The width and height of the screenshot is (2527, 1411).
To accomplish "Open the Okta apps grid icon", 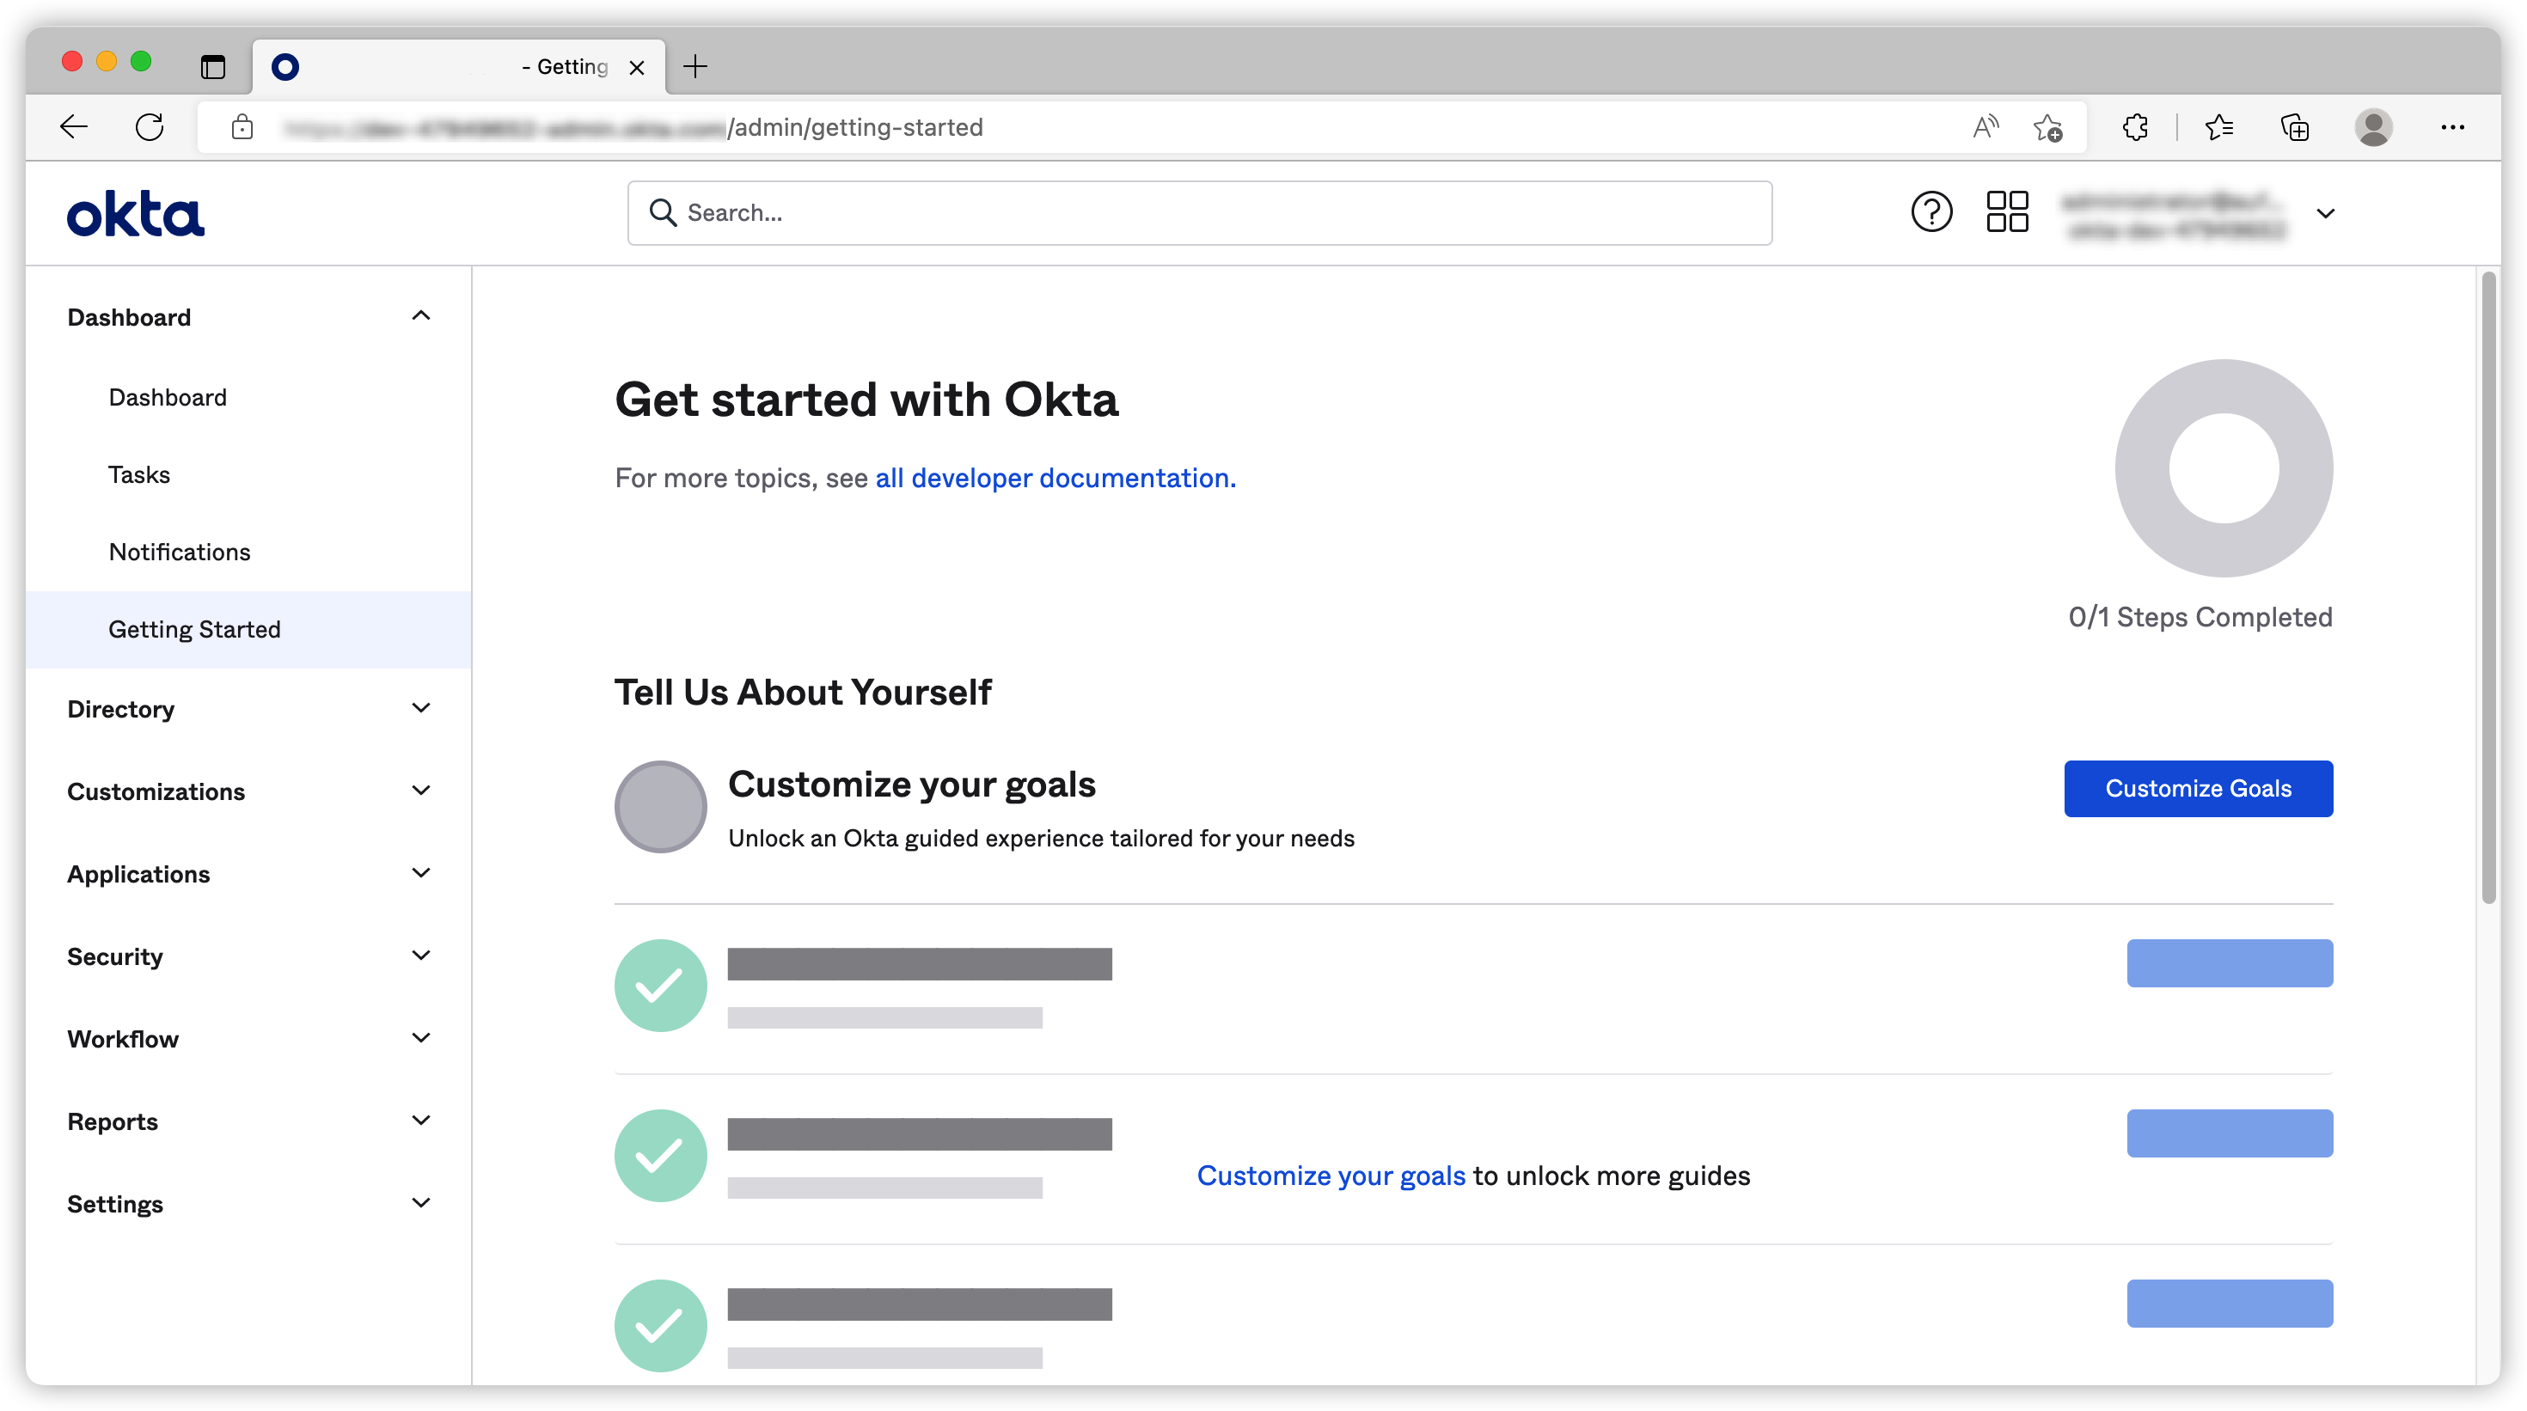I will [x=2006, y=211].
